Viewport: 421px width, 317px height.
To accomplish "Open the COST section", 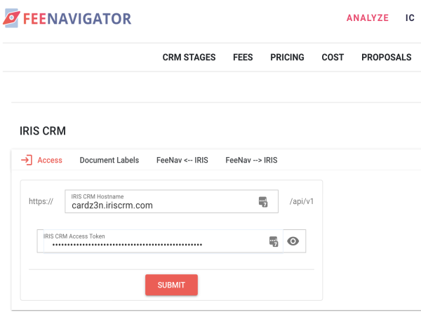I will pos(333,58).
